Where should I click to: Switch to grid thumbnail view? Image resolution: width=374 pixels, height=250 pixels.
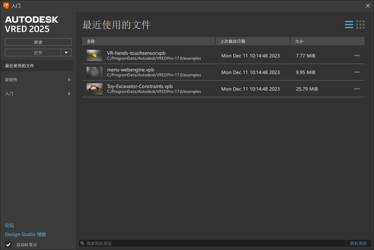[x=360, y=25]
